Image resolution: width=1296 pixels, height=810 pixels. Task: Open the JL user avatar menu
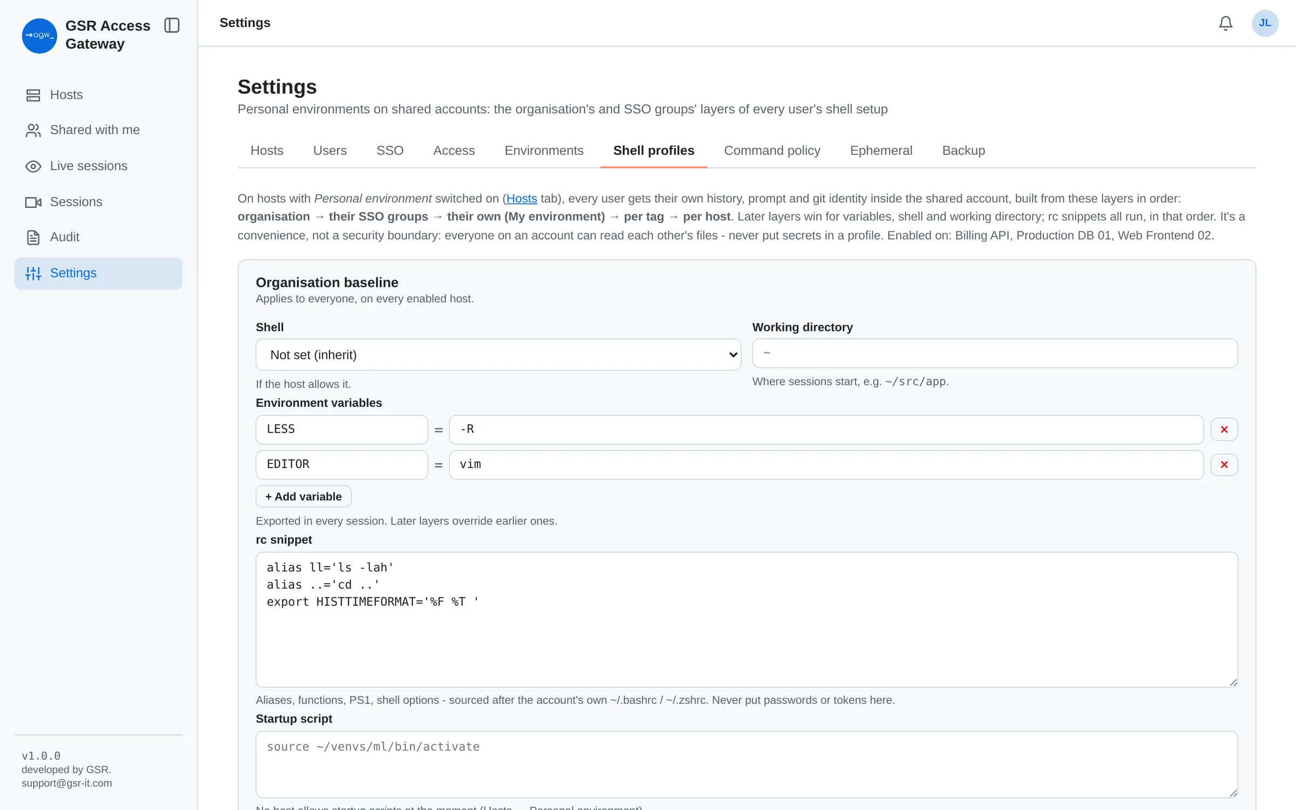point(1265,23)
